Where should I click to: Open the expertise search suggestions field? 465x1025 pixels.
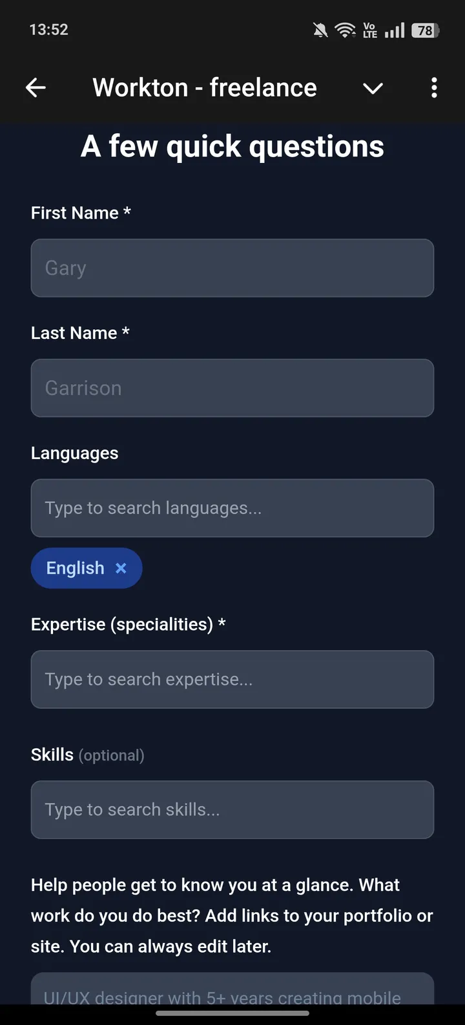(232, 679)
